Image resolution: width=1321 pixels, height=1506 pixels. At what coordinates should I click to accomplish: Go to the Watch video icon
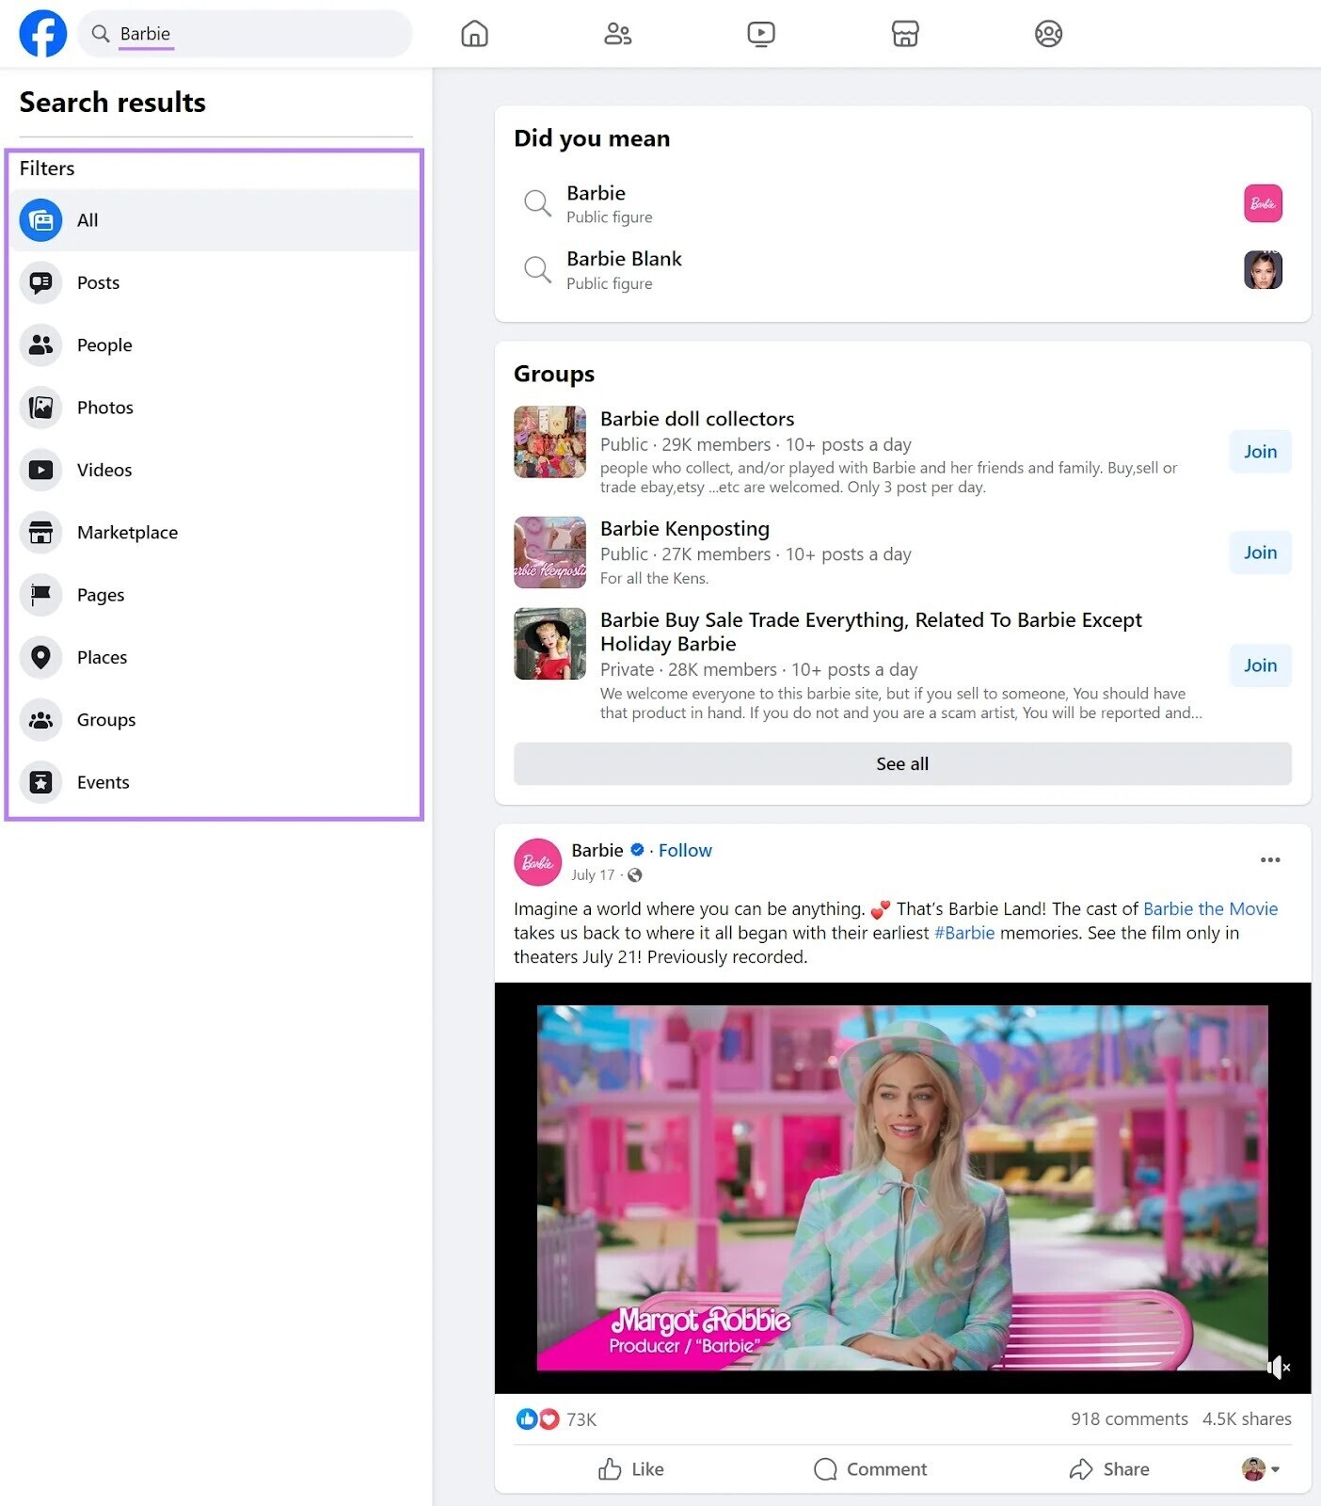pyautogui.click(x=760, y=34)
